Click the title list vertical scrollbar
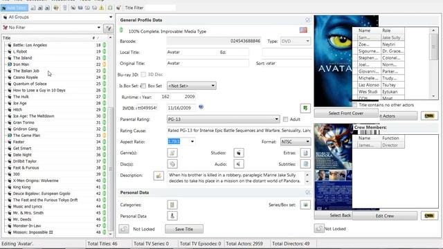This screenshot has width=443, height=249. 111,136
